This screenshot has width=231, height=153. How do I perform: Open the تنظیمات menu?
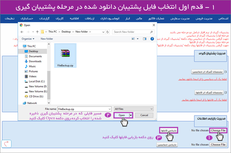[10, 18]
